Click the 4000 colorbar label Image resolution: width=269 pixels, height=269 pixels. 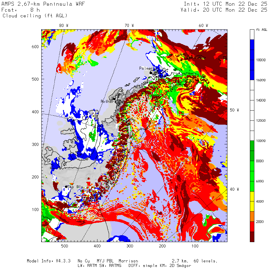click(260, 201)
